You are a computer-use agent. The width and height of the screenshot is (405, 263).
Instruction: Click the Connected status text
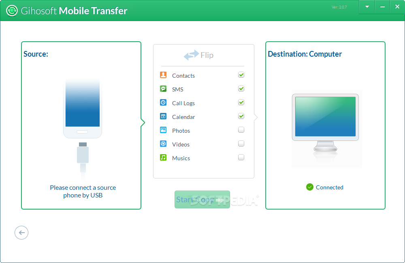click(330, 187)
